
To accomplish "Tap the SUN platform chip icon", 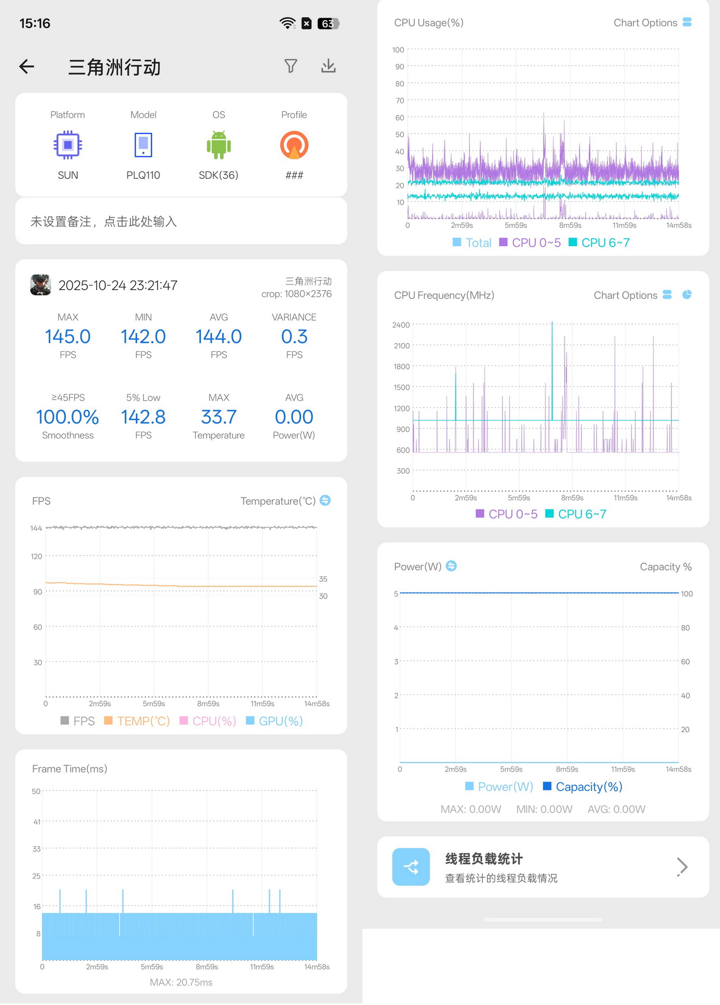I will (x=68, y=145).
